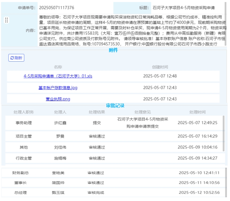
Task: Click the 名称 column header in attachments
Action: pyautogui.click(x=58, y=67)
